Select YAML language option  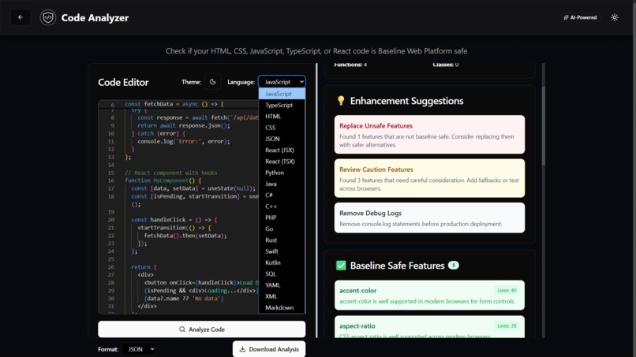[x=282, y=285]
